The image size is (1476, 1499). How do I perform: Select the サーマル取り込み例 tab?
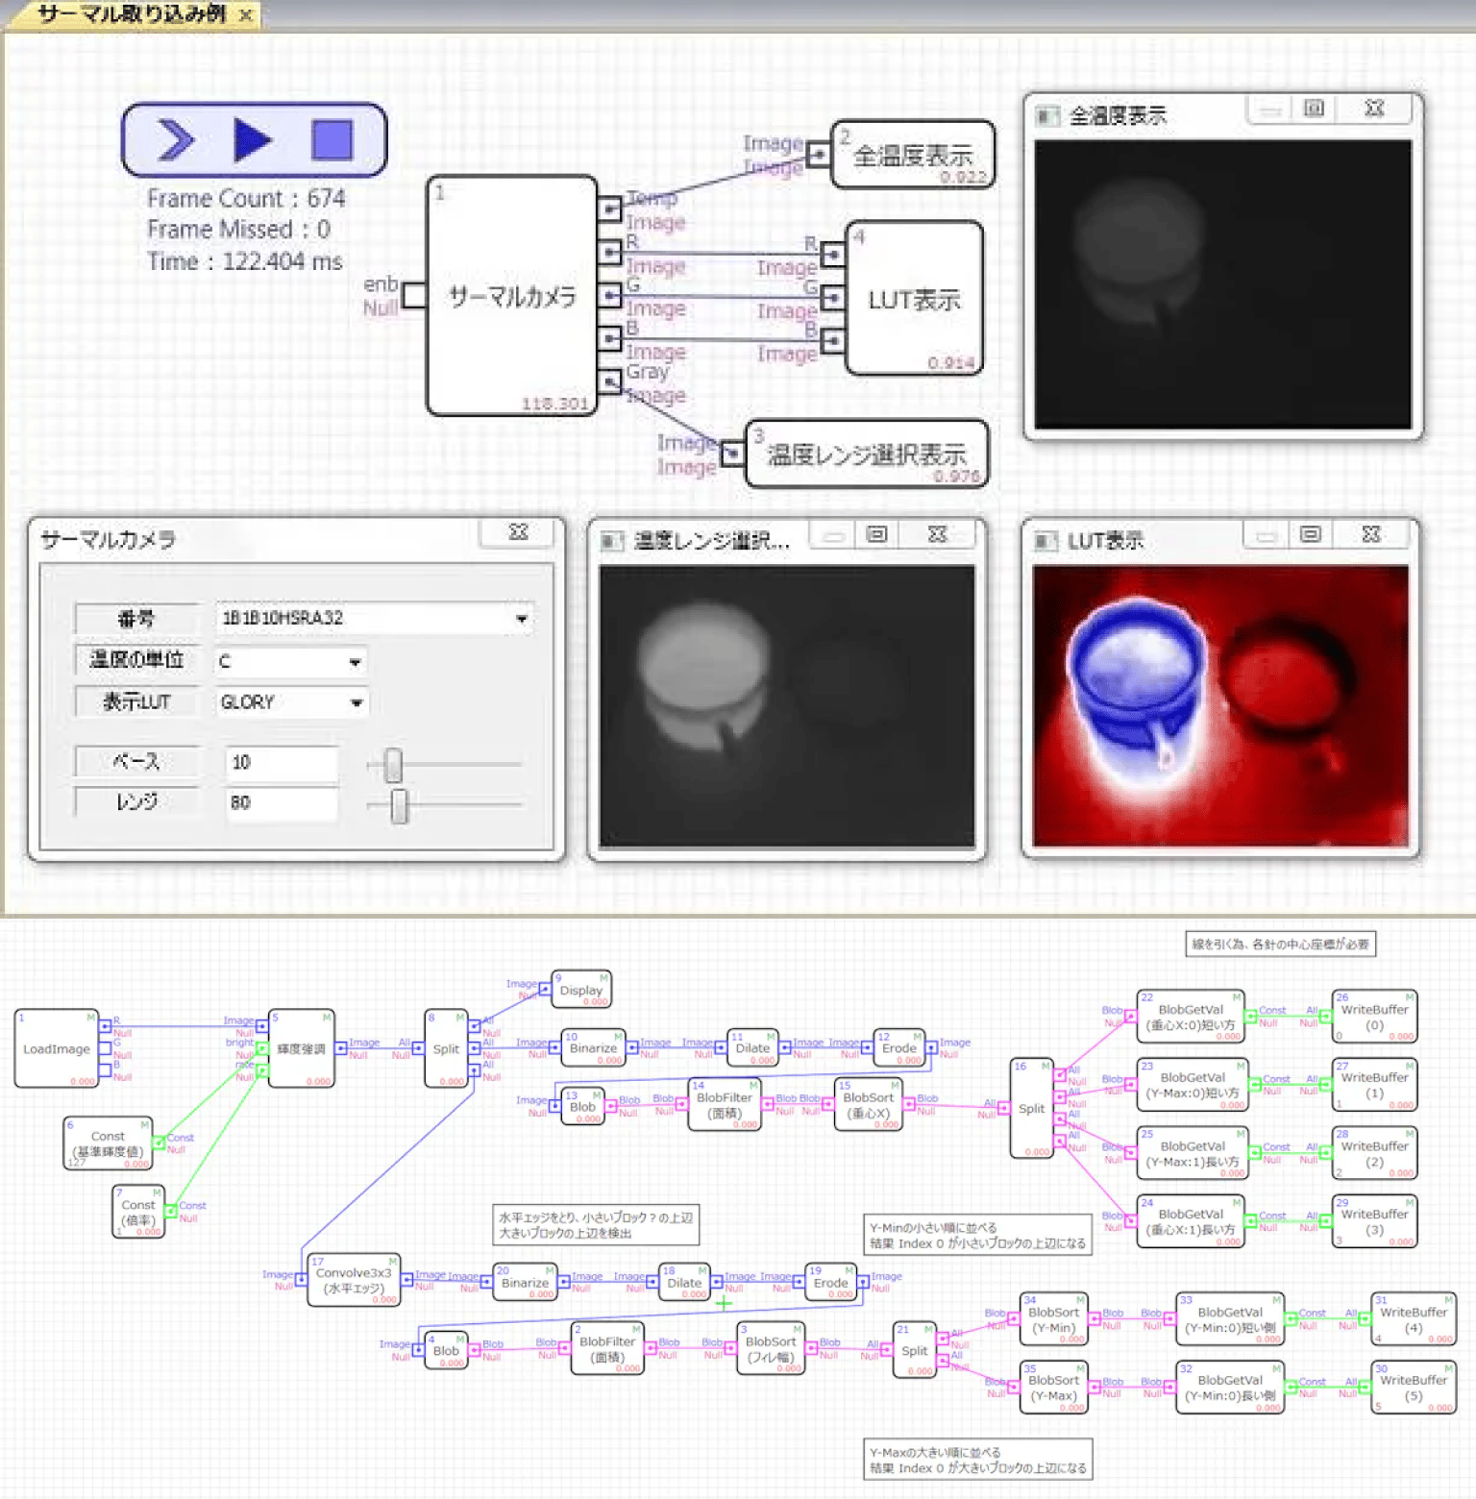pos(132,14)
